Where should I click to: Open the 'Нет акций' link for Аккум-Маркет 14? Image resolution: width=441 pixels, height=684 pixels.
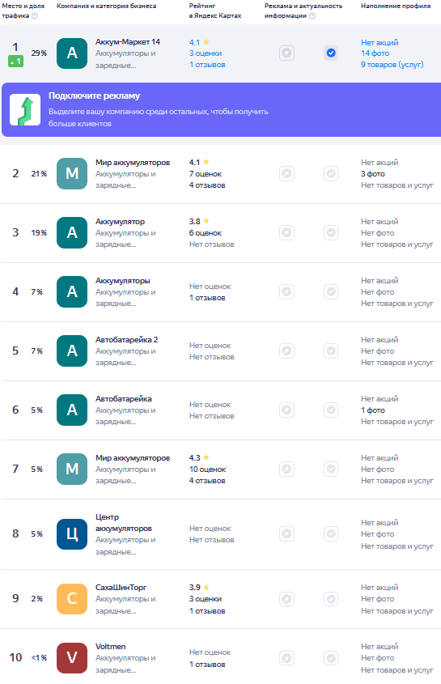(380, 42)
